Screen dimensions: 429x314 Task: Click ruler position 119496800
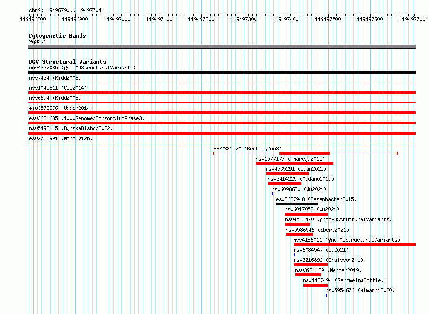pyautogui.click(x=33, y=19)
